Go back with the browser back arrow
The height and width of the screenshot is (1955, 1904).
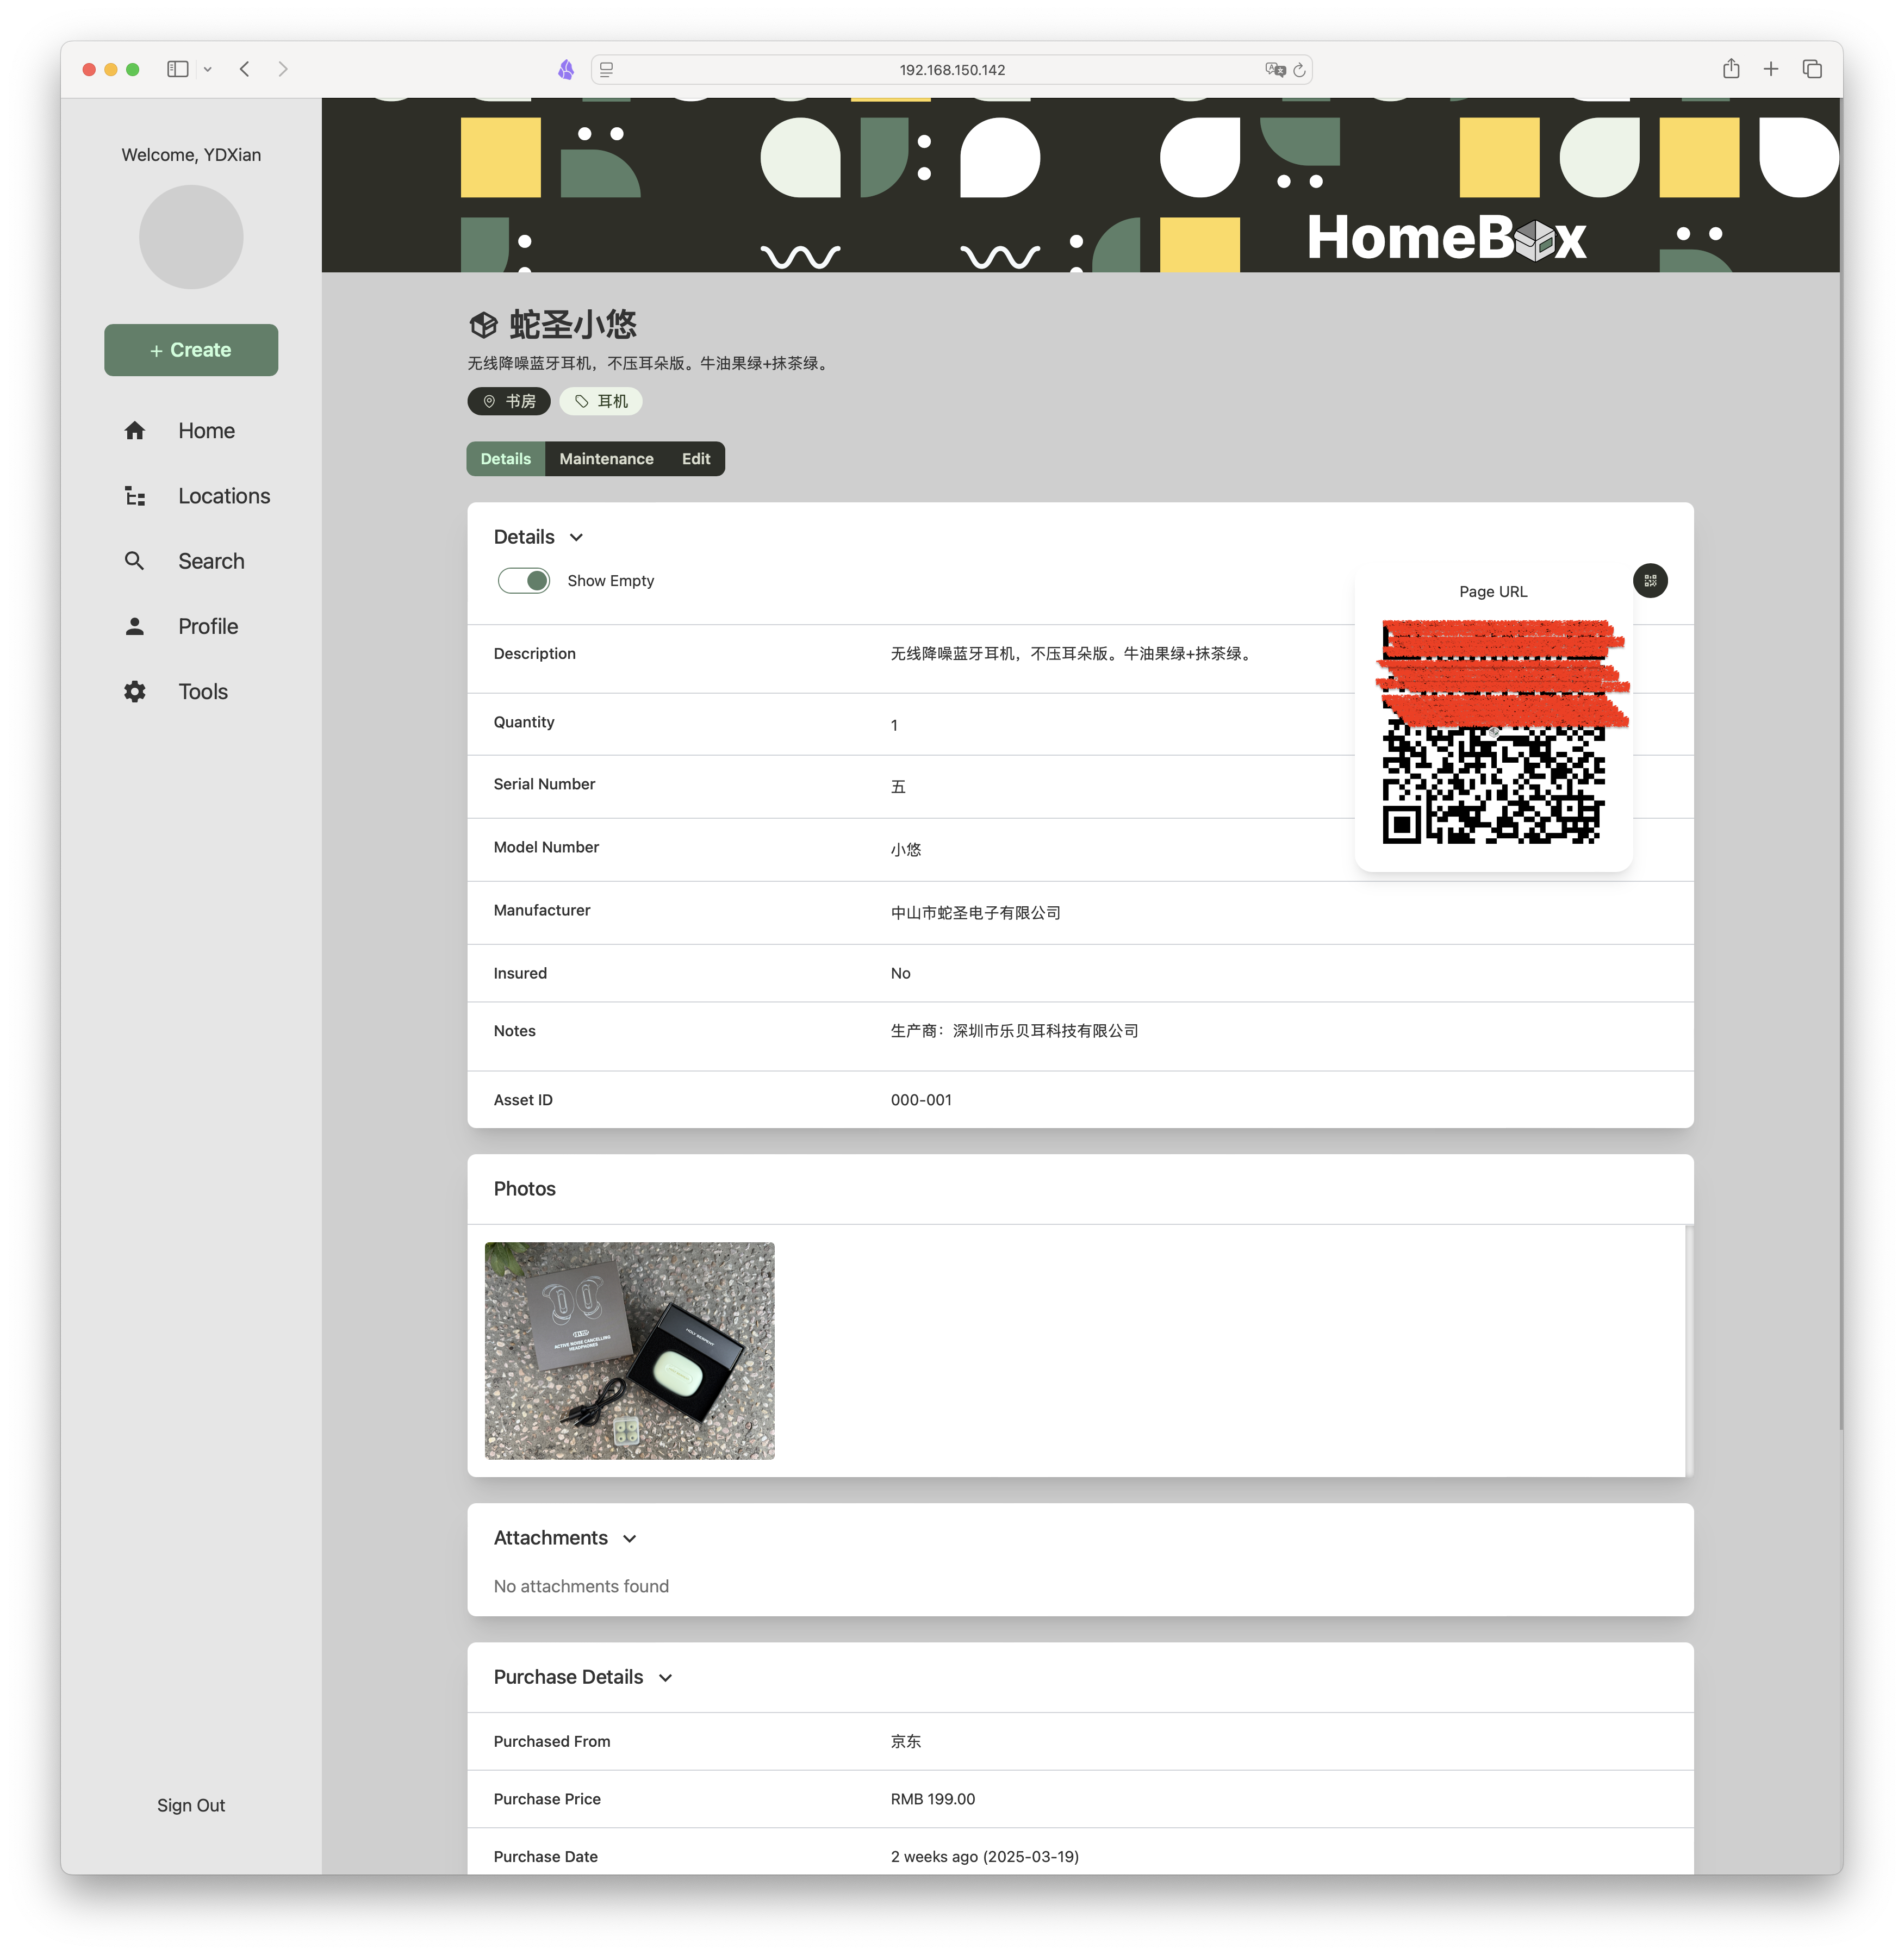245,69
